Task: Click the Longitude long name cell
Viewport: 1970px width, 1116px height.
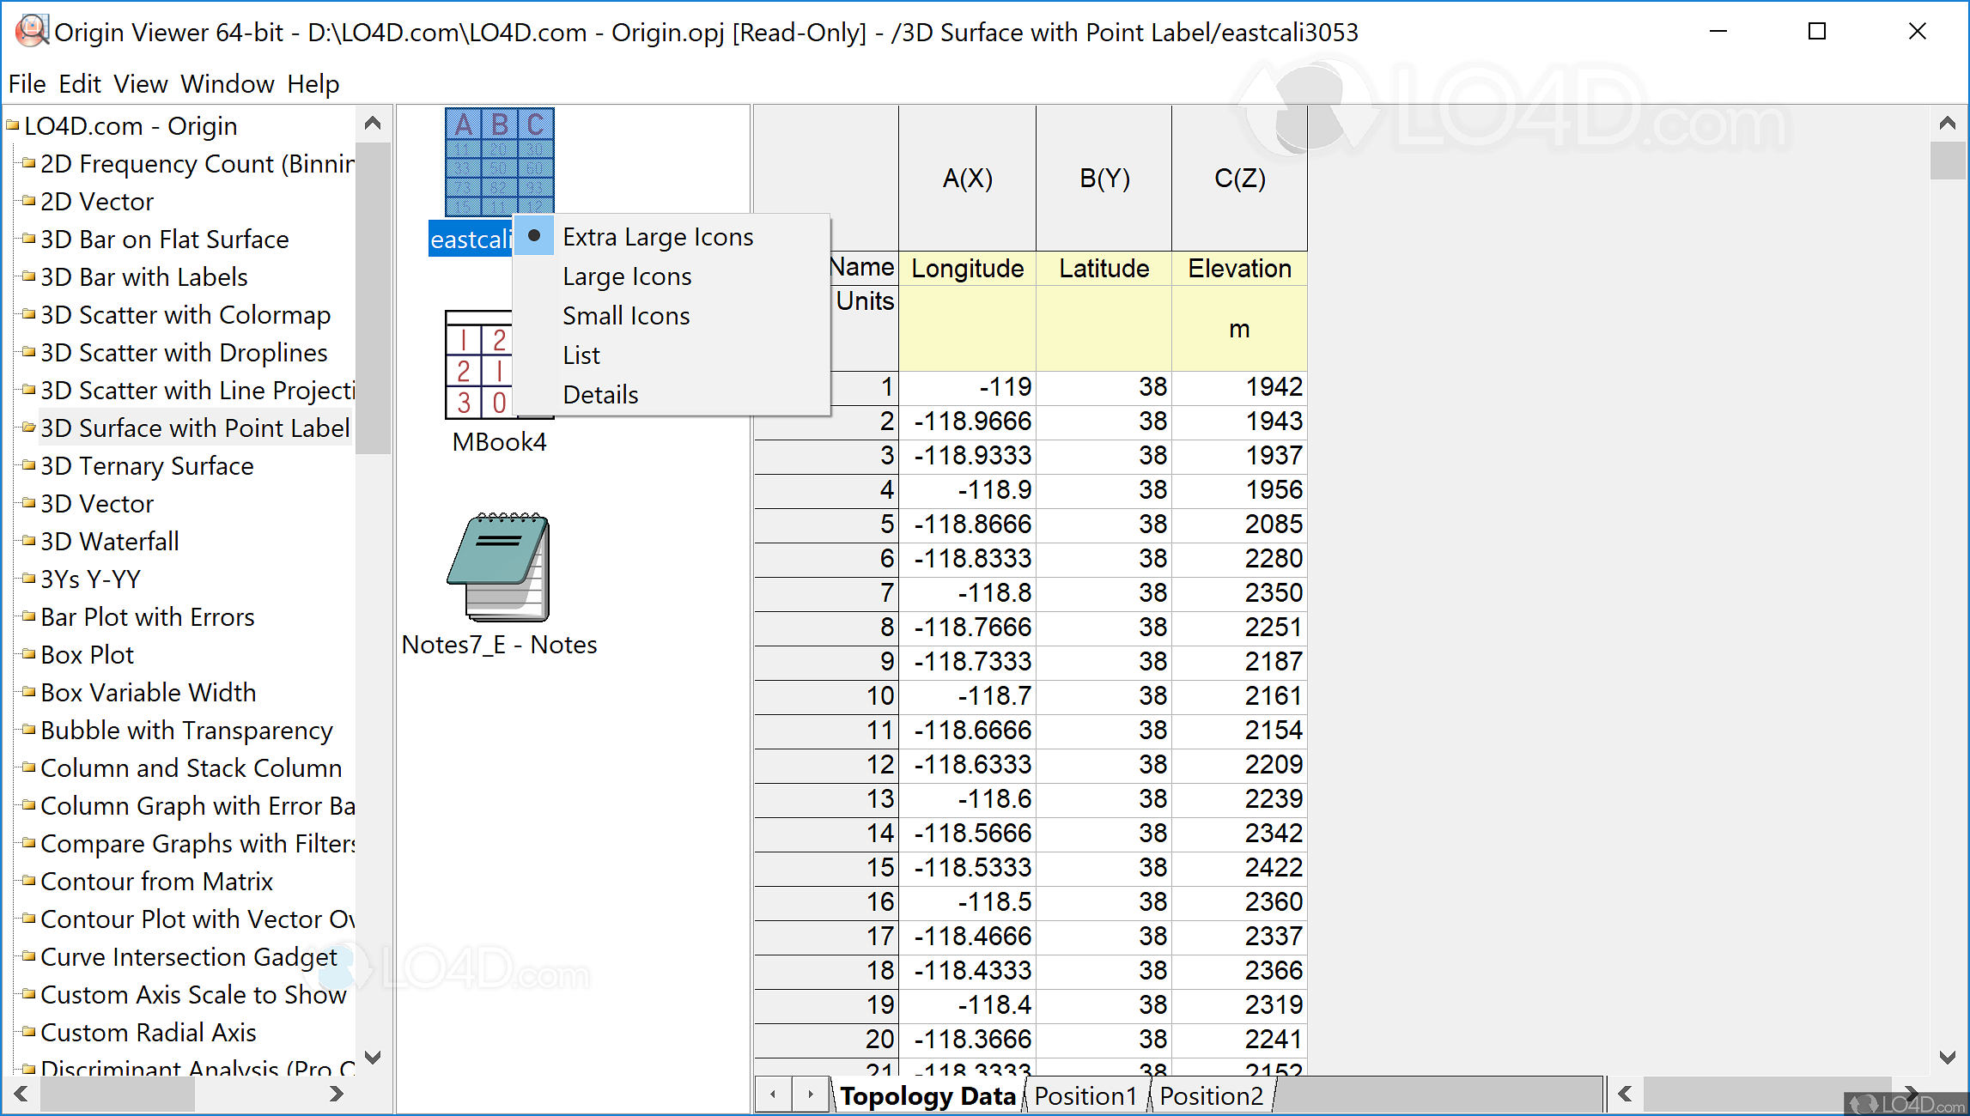Action: (967, 269)
